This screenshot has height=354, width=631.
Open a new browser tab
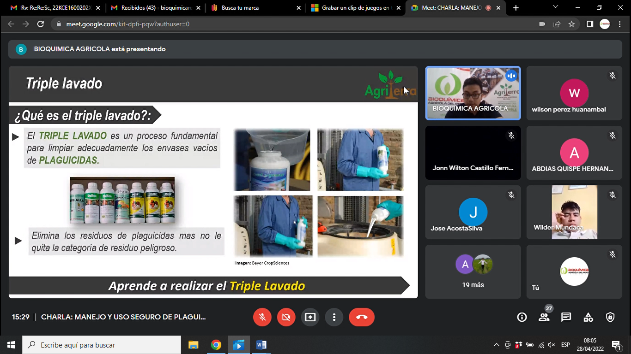(x=516, y=8)
